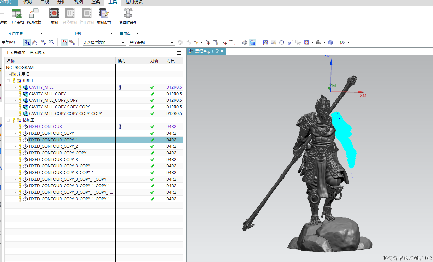Image resolution: width=433 pixels, height=262 pixels.
Task: Switch to Machining Method View
Action: pos(51,42)
